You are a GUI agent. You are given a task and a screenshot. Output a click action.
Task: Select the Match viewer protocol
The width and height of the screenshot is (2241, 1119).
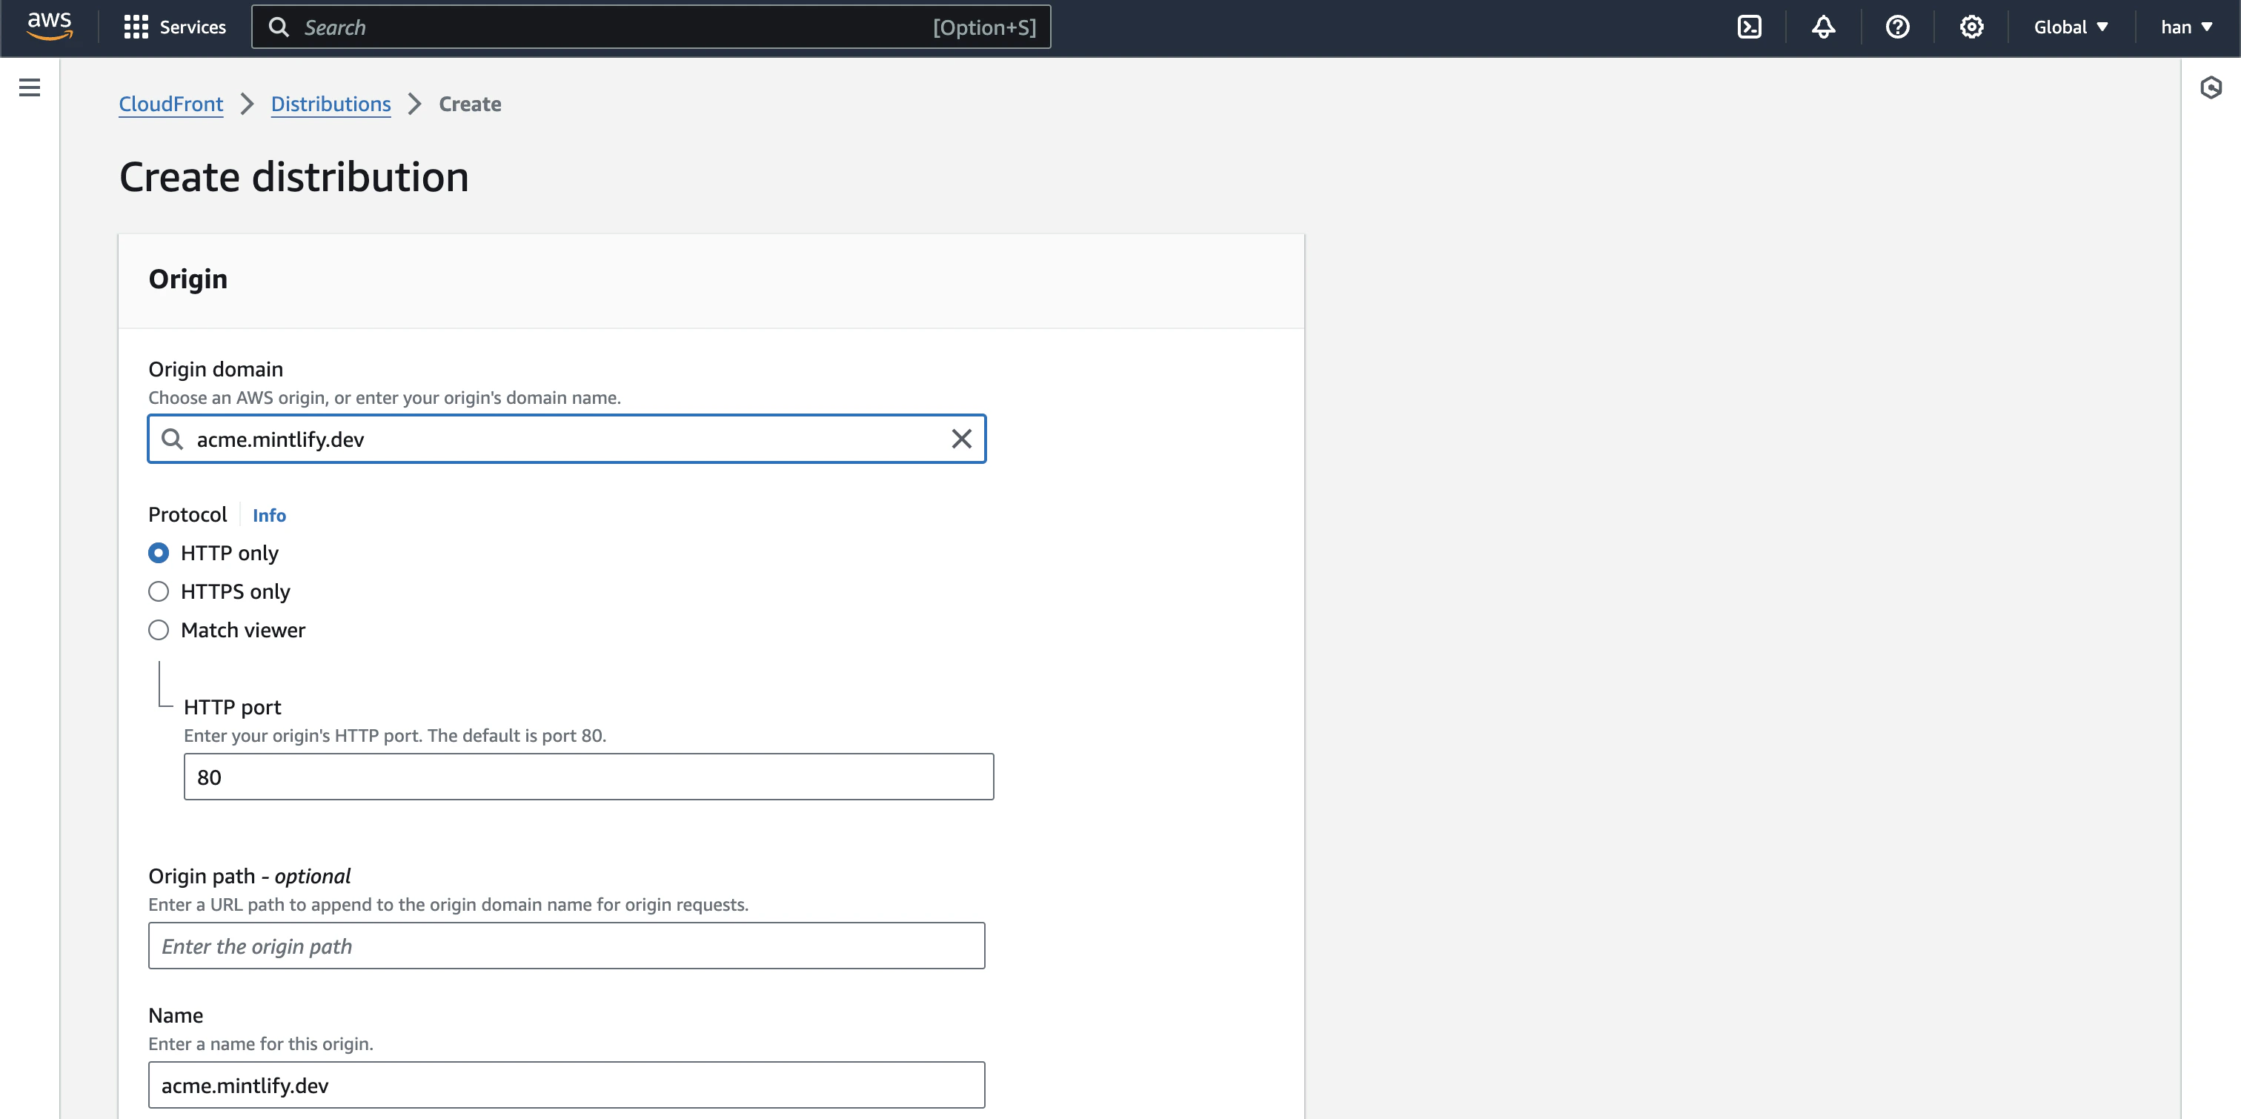tap(159, 629)
